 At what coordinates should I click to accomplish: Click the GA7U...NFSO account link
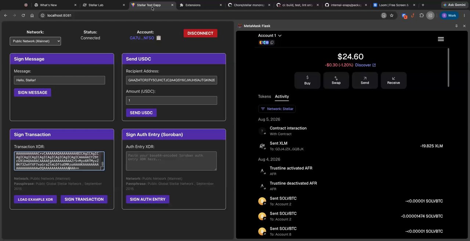(x=142, y=38)
